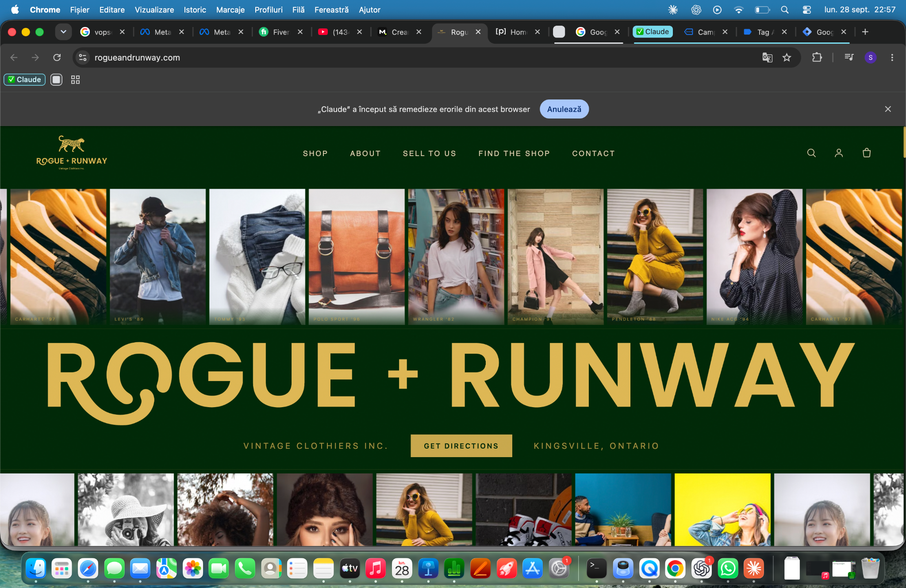
Task: Click the Rogue + Runway leopard logo
Action: pyautogui.click(x=72, y=153)
